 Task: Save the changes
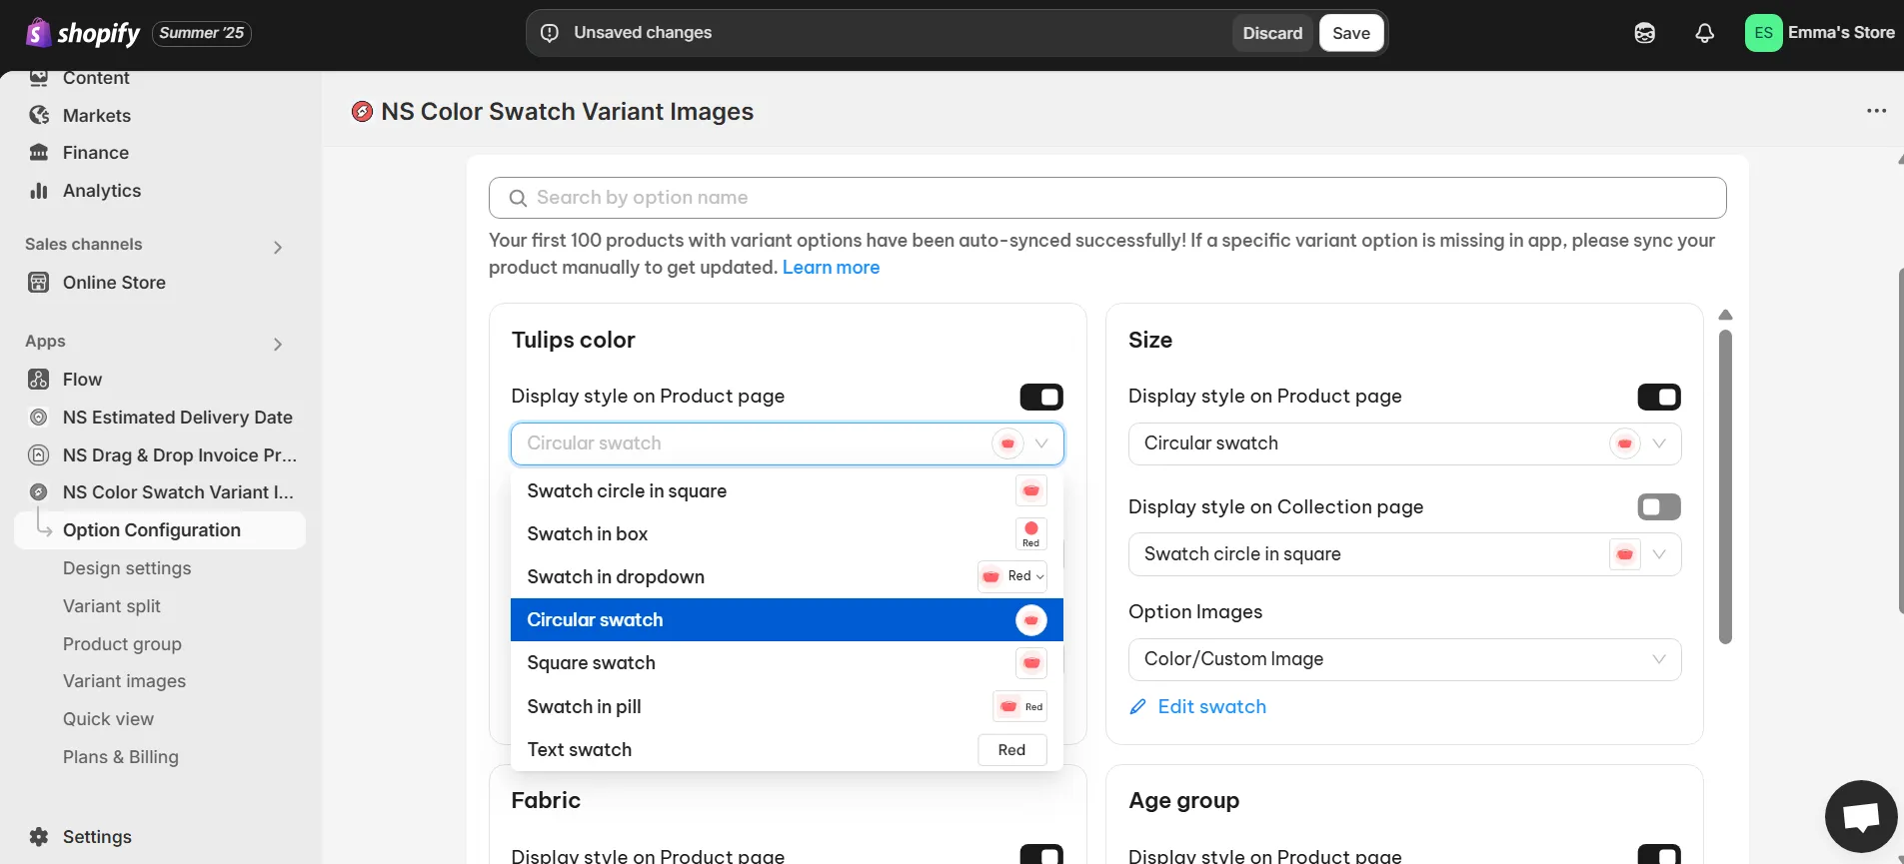tap(1351, 33)
